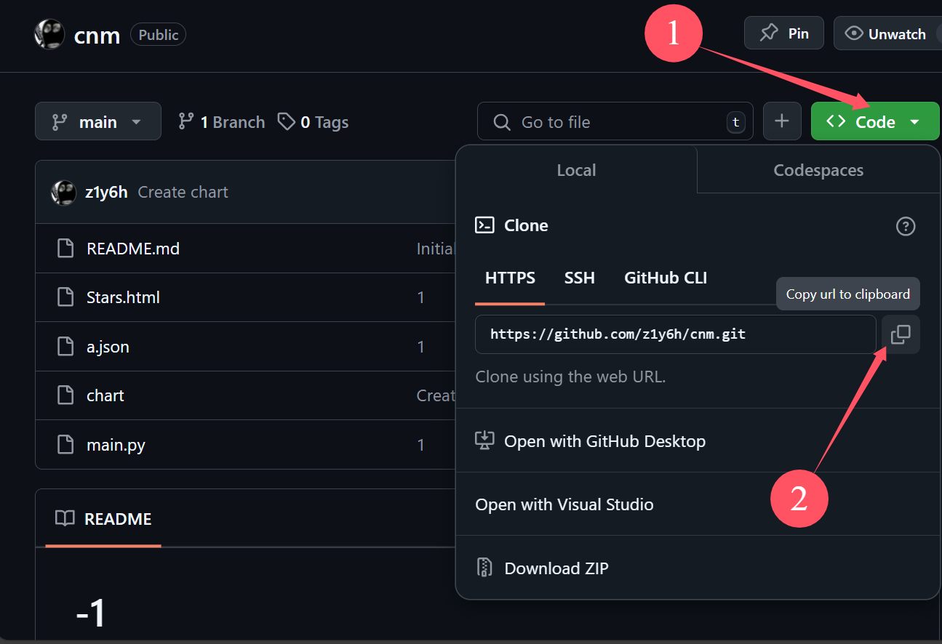Open the 1 Branch link
This screenshot has height=644, width=942.
tap(222, 122)
